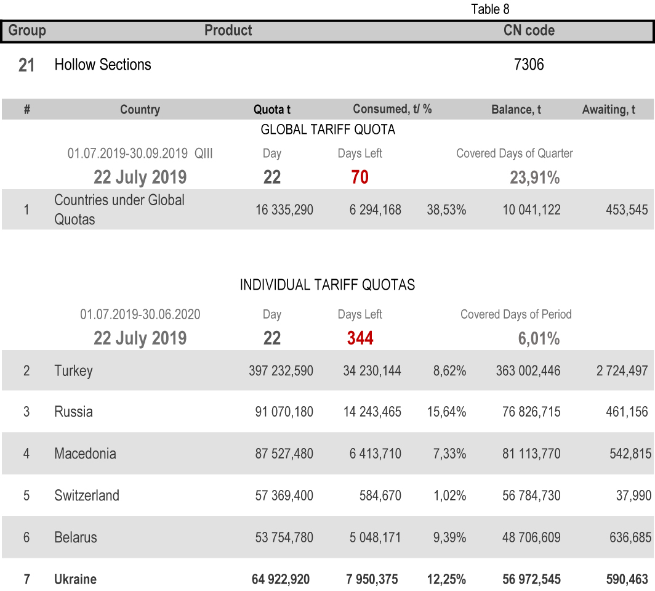Click the red 70 days left value
Image resolution: width=655 pixels, height=591 pixels.
tap(360, 177)
